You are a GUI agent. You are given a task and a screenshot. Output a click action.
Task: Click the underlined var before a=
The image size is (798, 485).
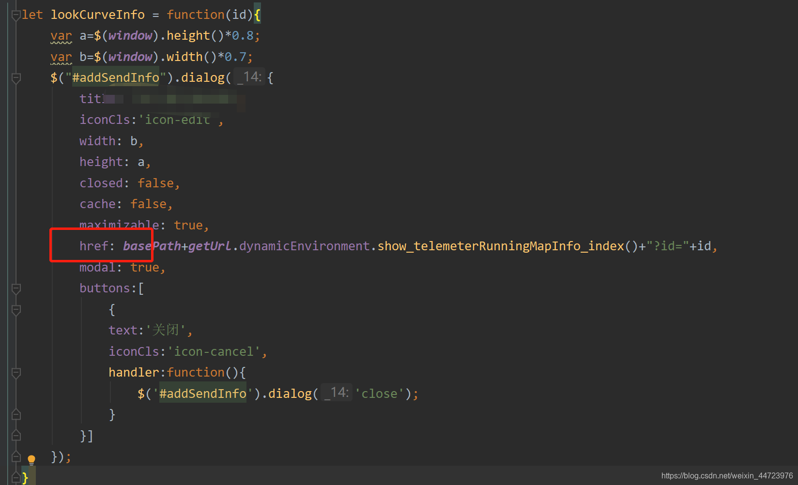pos(61,36)
